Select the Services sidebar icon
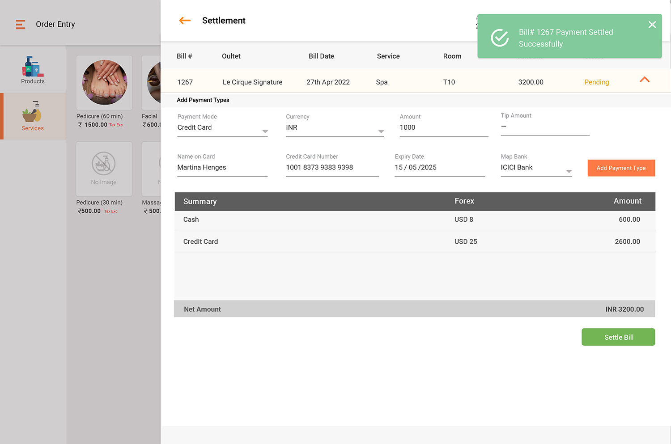This screenshot has height=444, width=671. (x=33, y=116)
